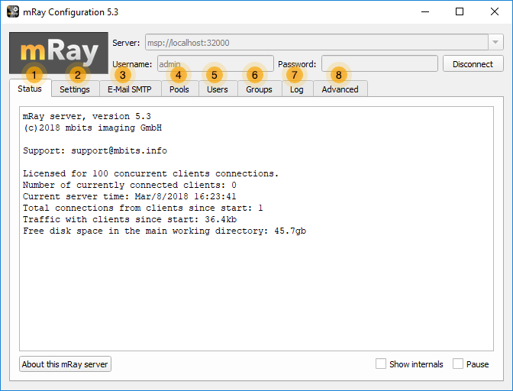Viewport: 513px width, 391px height.
Task: View the Log tab
Action: point(298,89)
